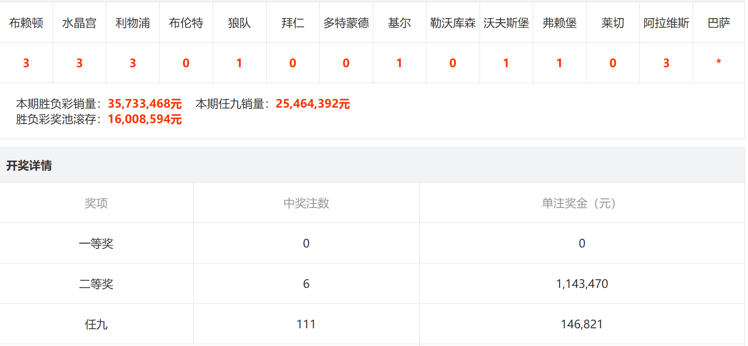
Task: Click the 二等奖 winning count 6
Action: 307,284
